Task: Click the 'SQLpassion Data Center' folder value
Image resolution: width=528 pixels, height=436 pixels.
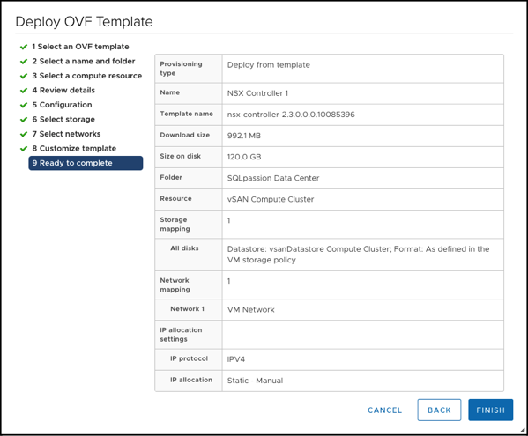Action: (273, 178)
